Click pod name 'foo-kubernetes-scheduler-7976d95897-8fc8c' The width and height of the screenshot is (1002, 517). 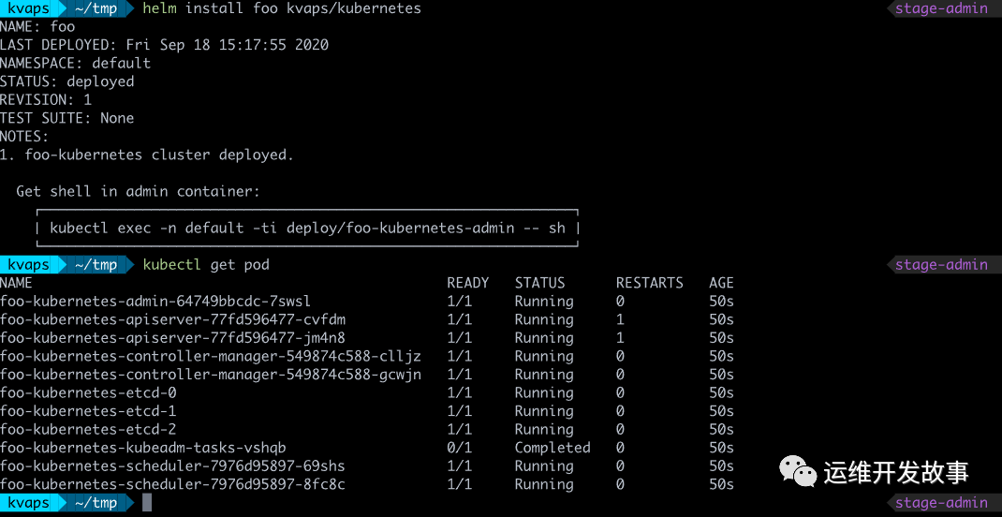point(172,484)
